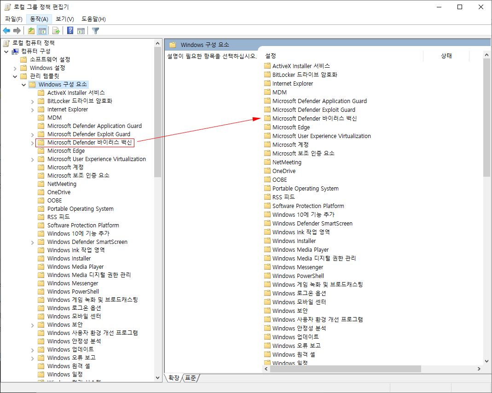Screen dimensions: 492x393
Task: Open the 보기(V) menu
Action: tap(64, 19)
